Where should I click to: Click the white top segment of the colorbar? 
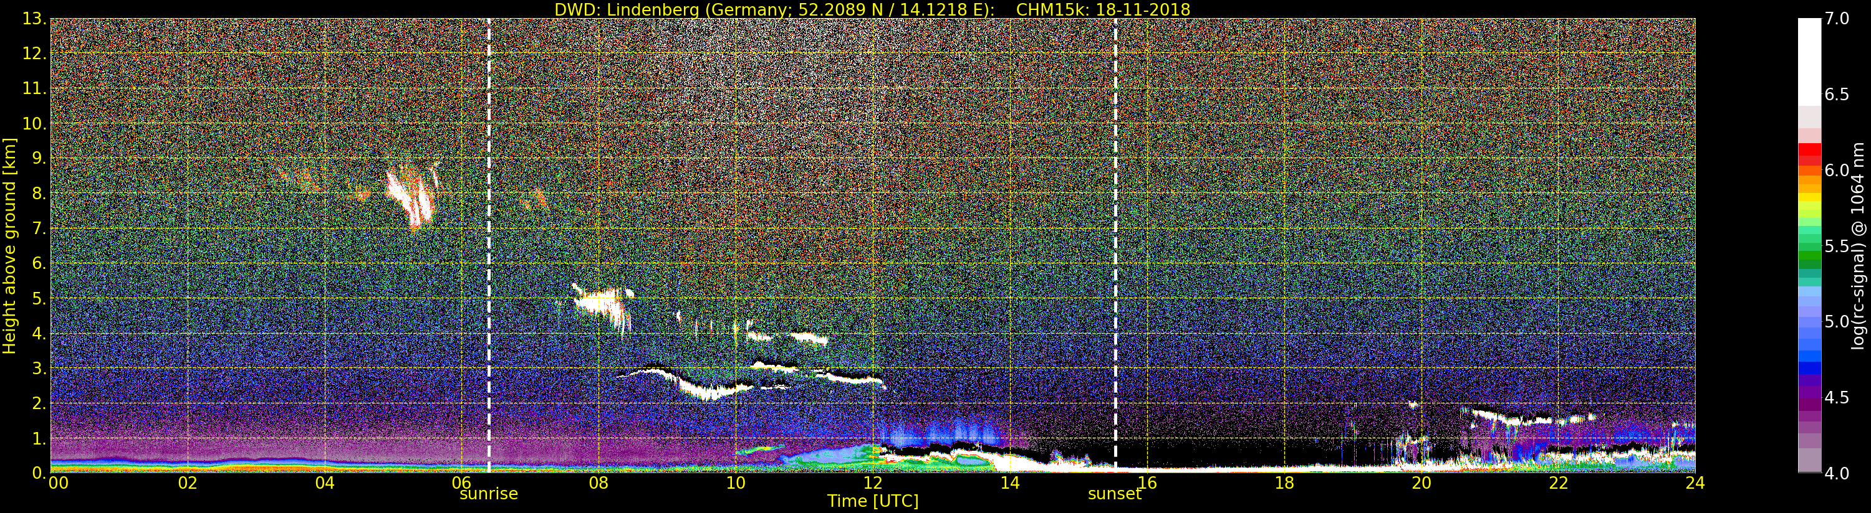(1809, 62)
